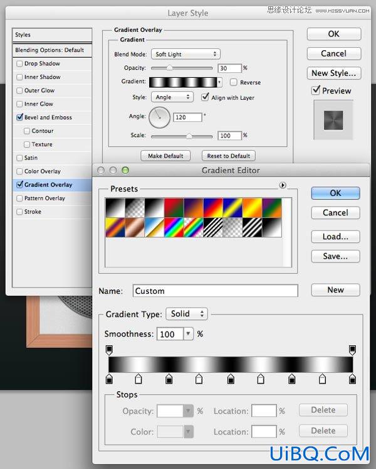The height and width of the screenshot is (469, 376).
Task: Click the Save... gradient button
Action: pyautogui.click(x=335, y=256)
